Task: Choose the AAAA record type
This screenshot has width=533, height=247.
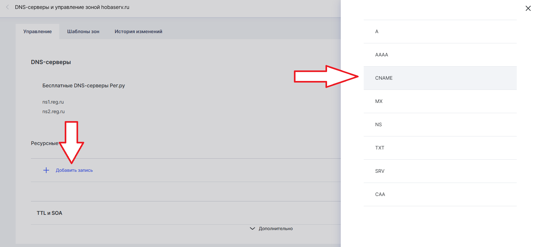Action: click(x=440, y=55)
